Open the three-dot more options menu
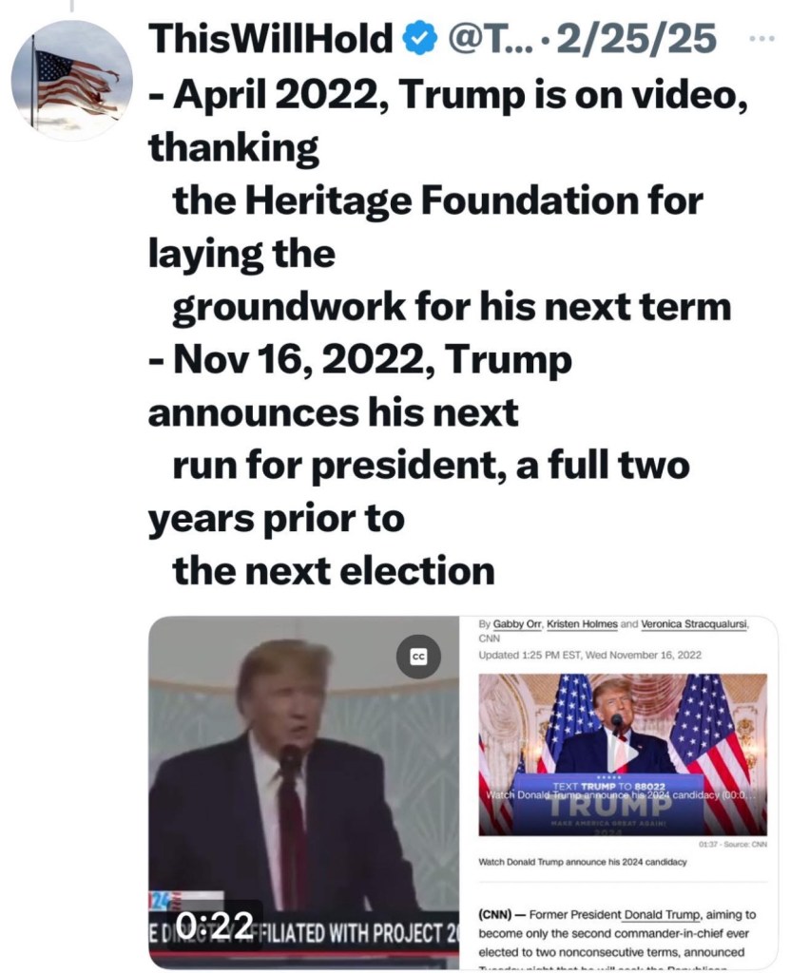Viewport: 790px width, 973px height. point(762,38)
